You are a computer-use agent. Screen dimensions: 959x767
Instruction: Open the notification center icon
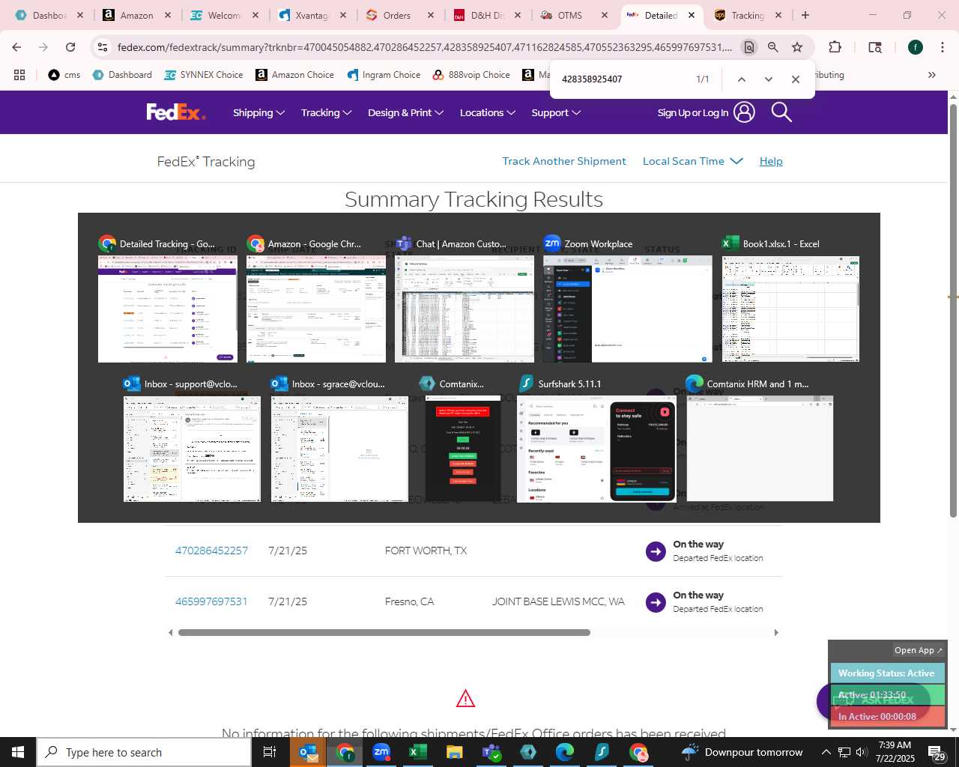click(936, 752)
